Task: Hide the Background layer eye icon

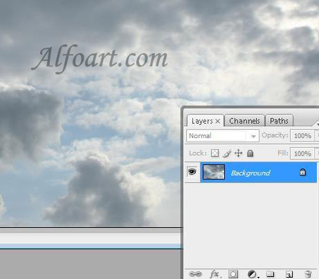Action: coord(192,172)
